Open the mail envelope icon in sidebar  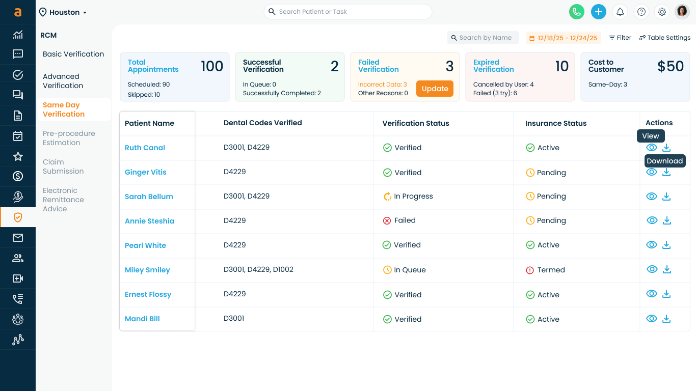click(x=18, y=238)
